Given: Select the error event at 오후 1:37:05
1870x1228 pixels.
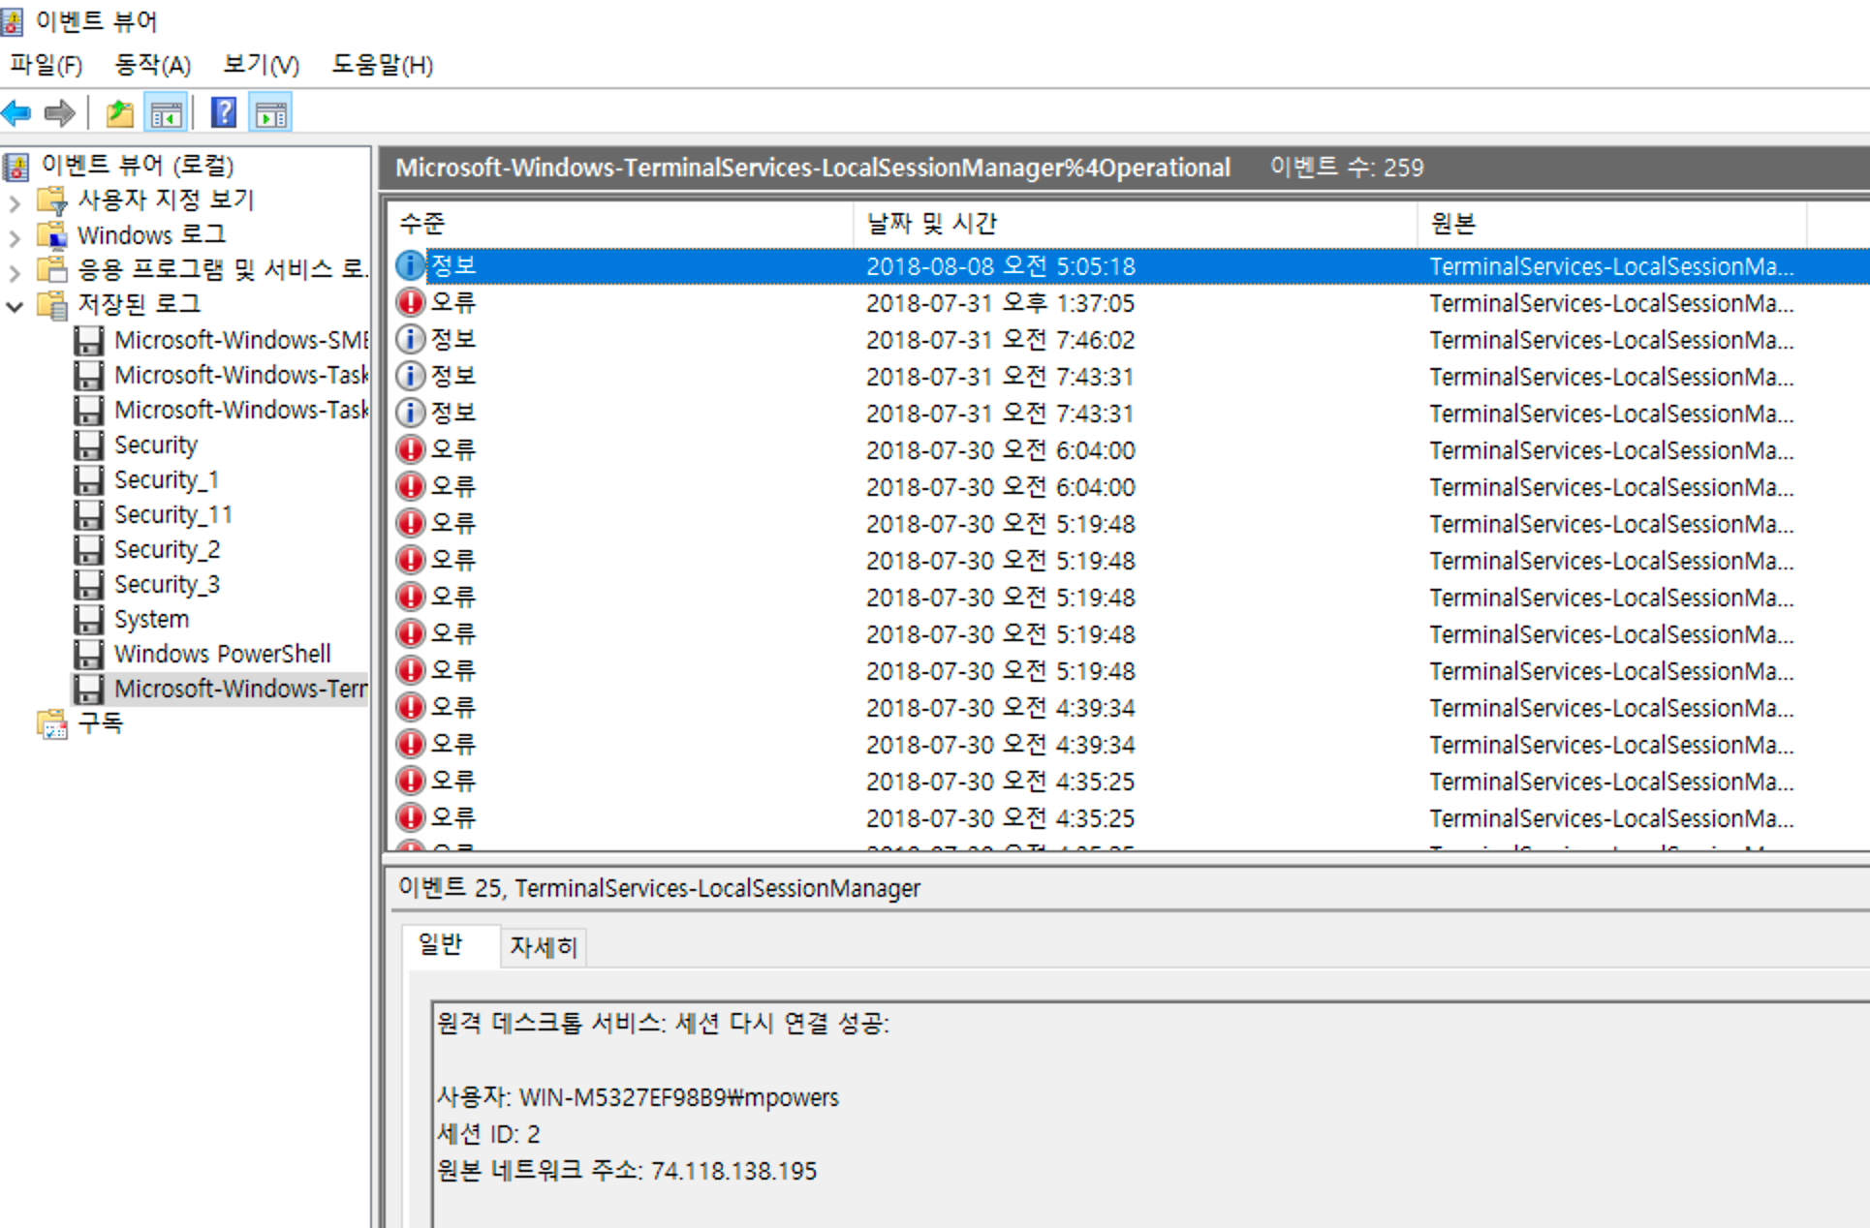Looking at the screenshot, I should (999, 303).
